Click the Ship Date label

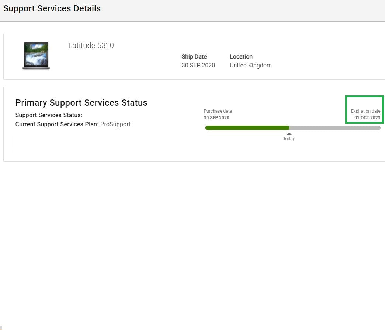point(194,57)
